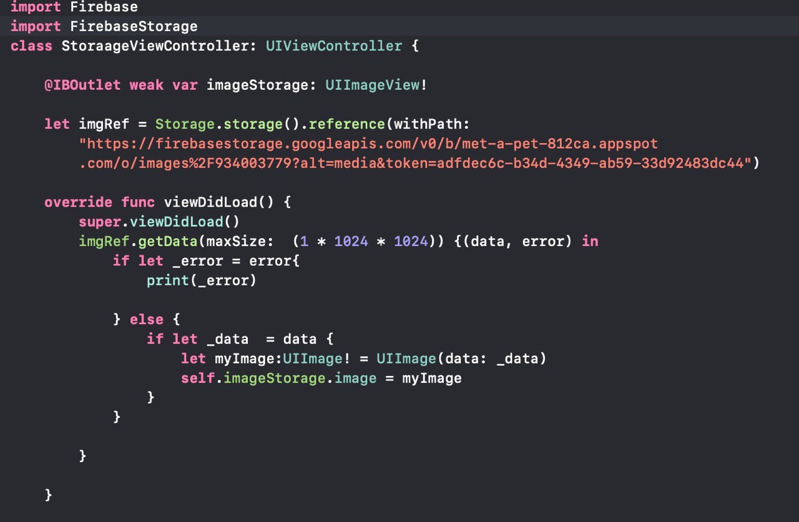Click the class name 'StoraageViewController'

point(155,46)
